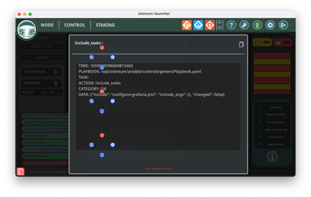The width and height of the screenshot is (311, 197).
Task: Click the red 'Click outside to close' text
Action: pyautogui.click(x=158, y=169)
